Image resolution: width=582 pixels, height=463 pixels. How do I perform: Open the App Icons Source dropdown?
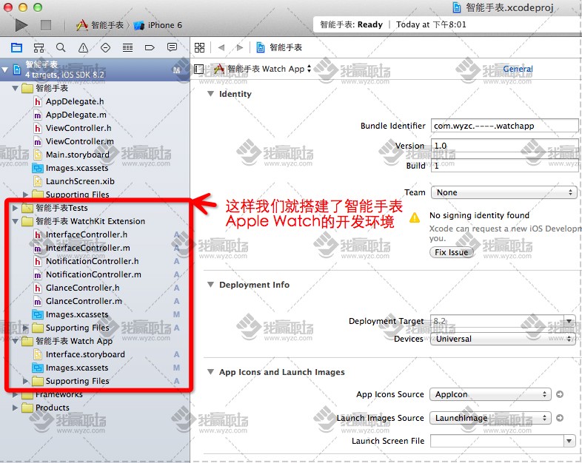[490, 394]
